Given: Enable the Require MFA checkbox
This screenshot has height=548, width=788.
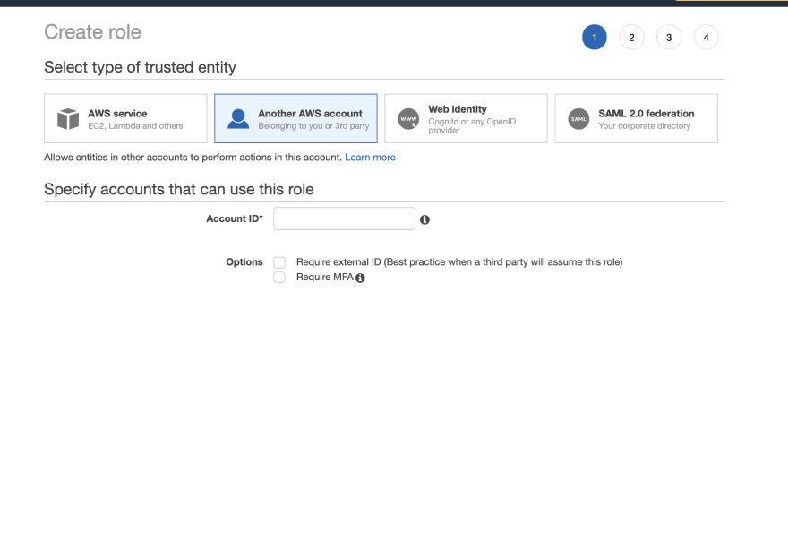Looking at the screenshot, I should pyautogui.click(x=279, y=278).
